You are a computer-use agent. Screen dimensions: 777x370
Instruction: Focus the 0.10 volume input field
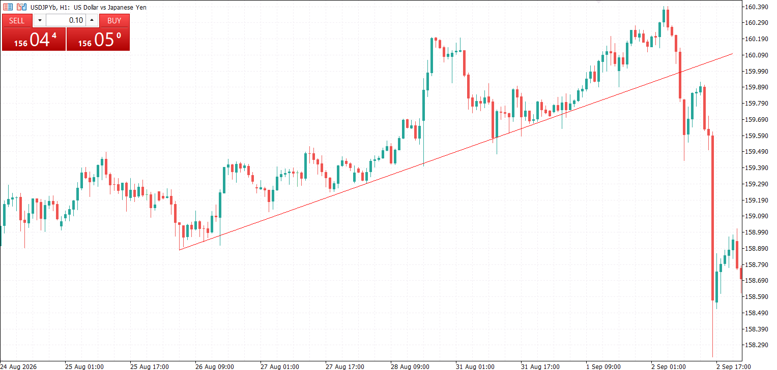(66, 21)
